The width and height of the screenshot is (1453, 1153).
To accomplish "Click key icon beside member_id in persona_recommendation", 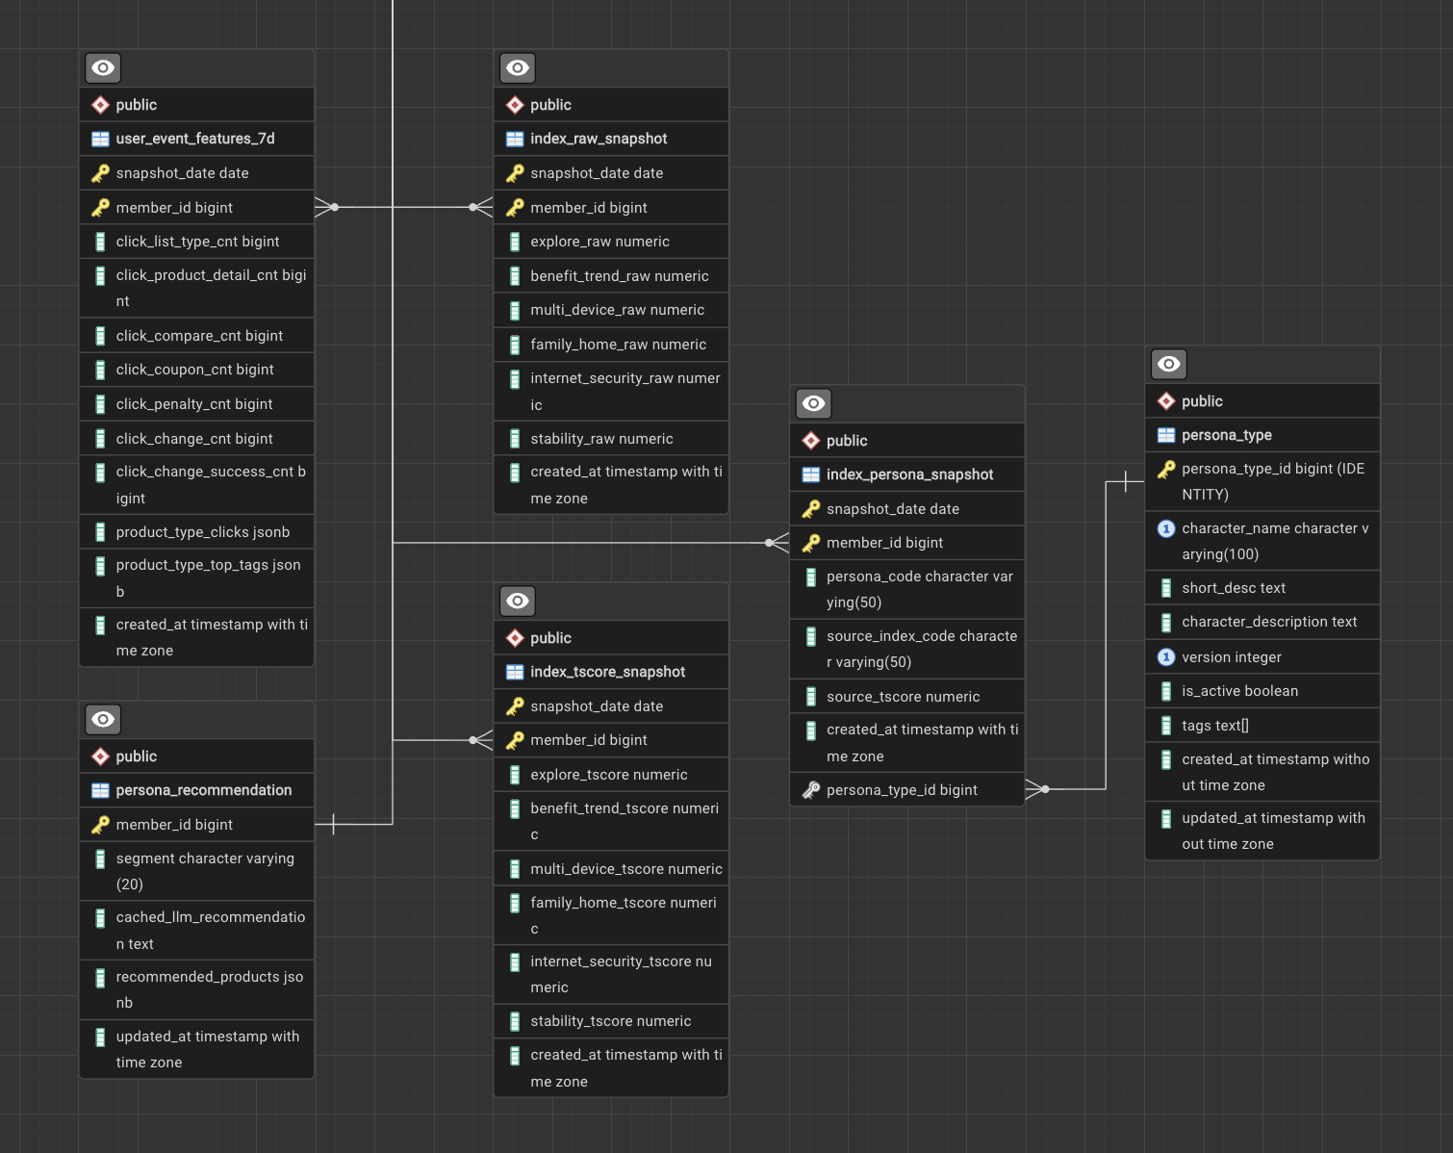I will (100, 825).
